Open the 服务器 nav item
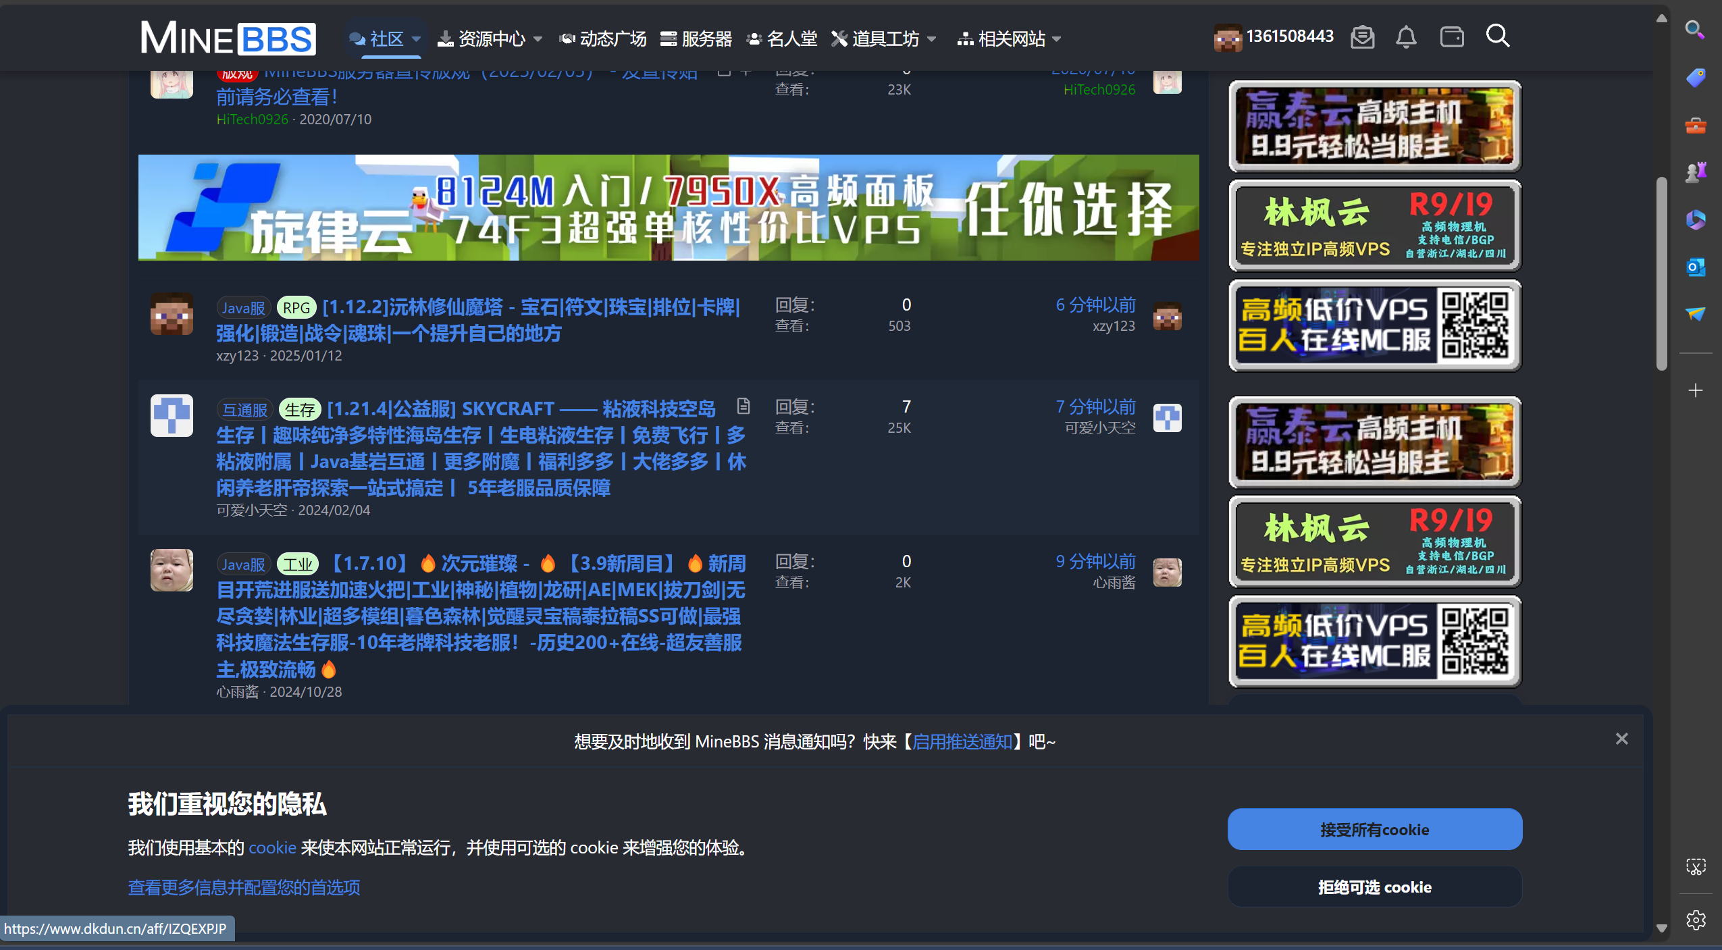The image size is (1722, 950). pyautogui.click(x=696, y=39)
